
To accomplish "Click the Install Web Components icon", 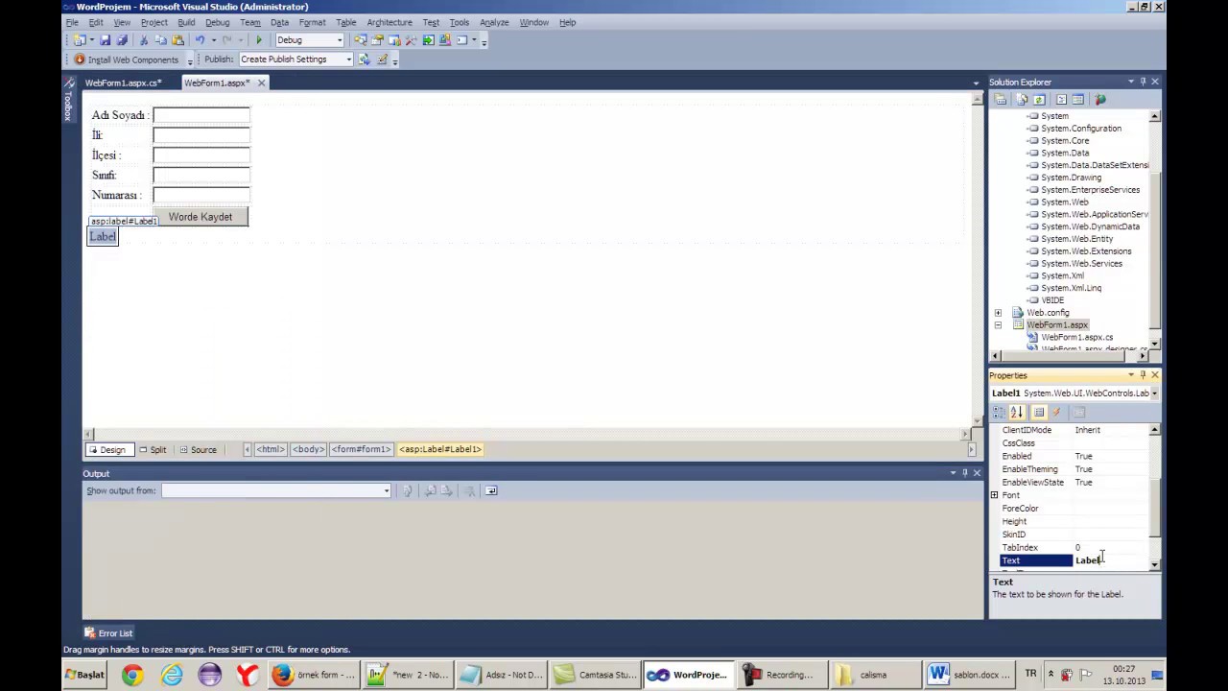I will click(x=80, y=60).
